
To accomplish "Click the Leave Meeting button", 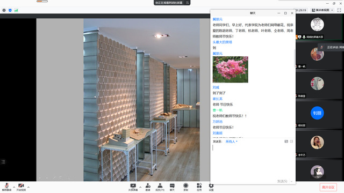I will 328,187.
